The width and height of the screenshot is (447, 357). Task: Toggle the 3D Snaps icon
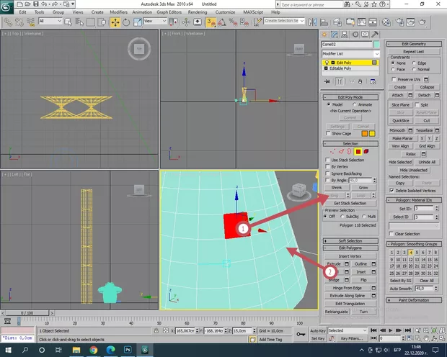tap(211, 22)
